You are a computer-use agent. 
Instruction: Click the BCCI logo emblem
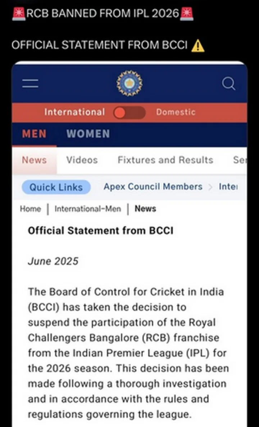129,83
